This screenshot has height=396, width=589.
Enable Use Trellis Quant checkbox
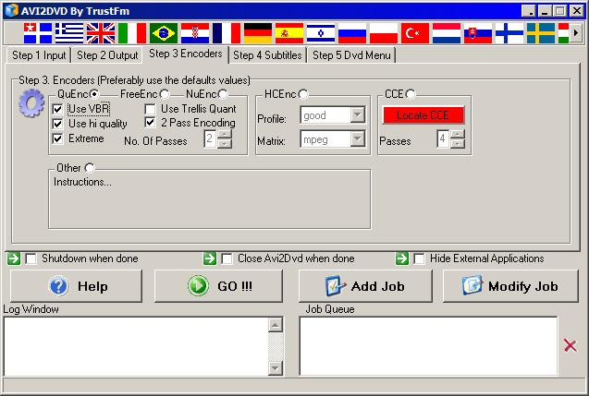(x=150, y=109)
